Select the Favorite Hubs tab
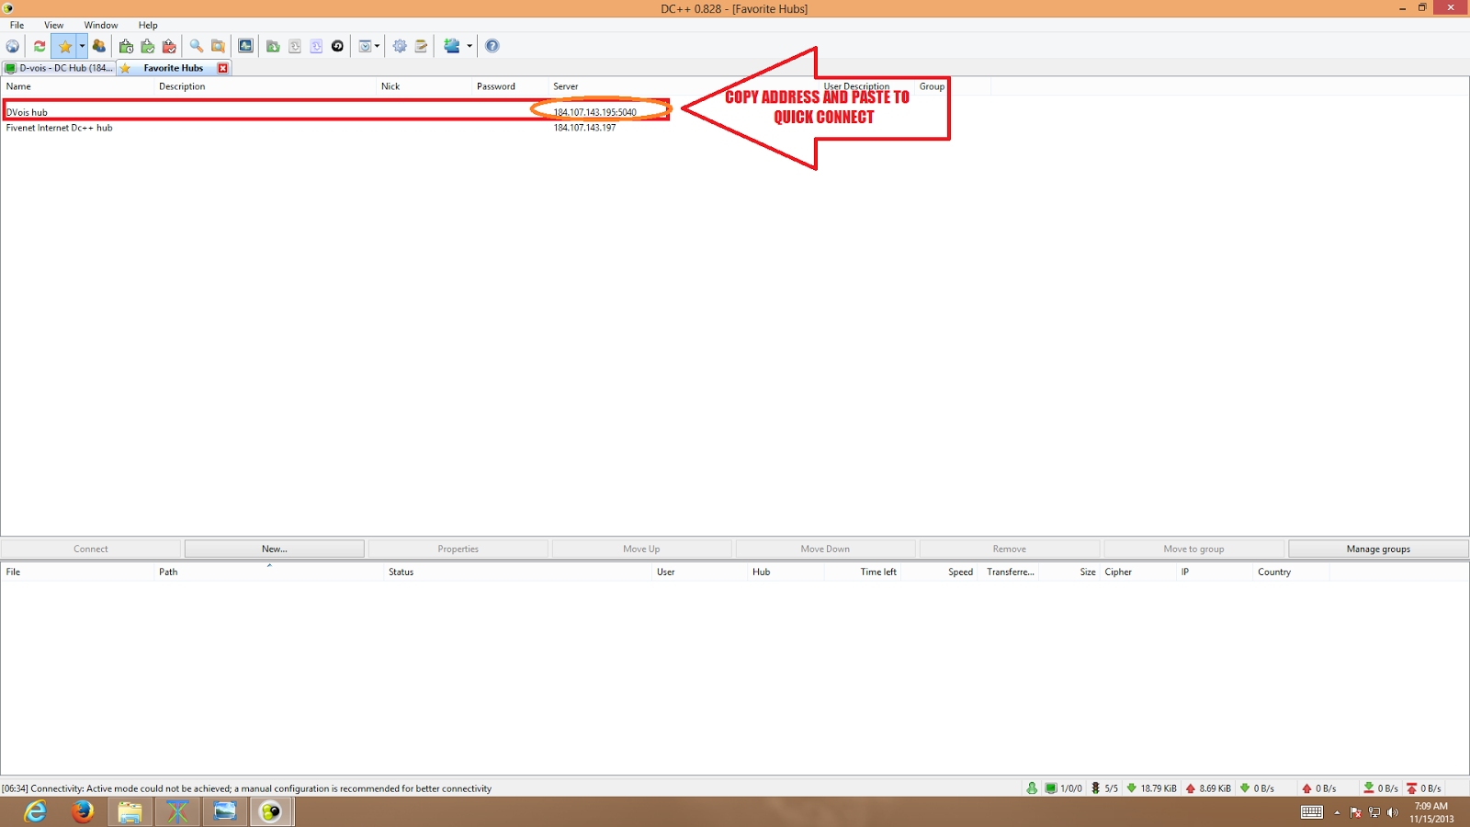 (173, 68)
